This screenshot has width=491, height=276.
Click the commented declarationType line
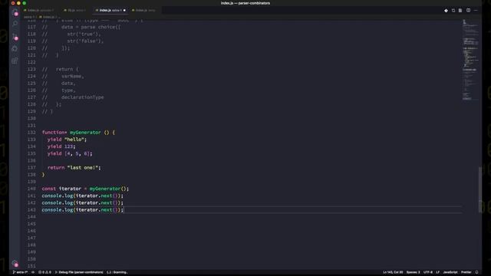point(73,97)
